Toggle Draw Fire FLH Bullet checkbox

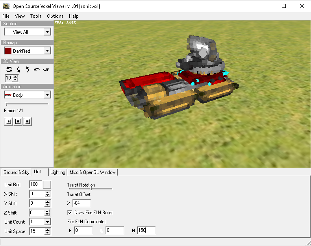(x=70, y=213)
